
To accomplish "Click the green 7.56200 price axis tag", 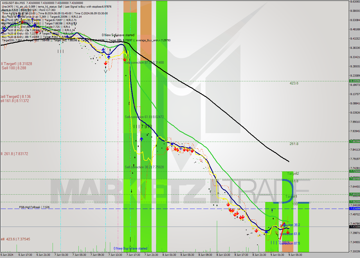I will coord(354,202).
